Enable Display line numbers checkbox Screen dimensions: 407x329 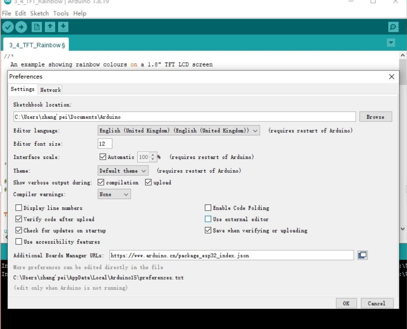pos(19,208)
